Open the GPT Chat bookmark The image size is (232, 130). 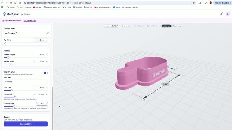point(67,7)
